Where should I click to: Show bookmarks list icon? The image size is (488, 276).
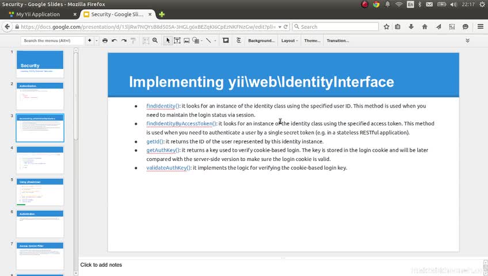[x=398, y=26]
